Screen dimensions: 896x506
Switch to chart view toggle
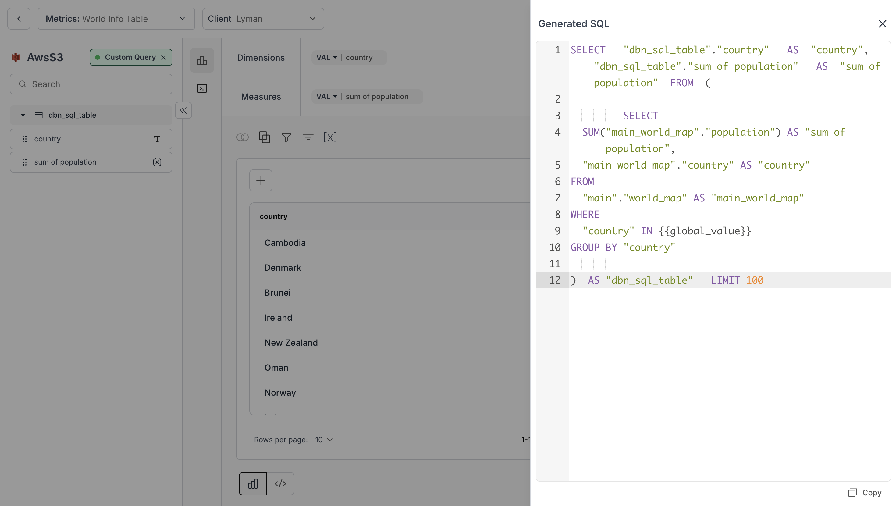(x=253, y=484)
